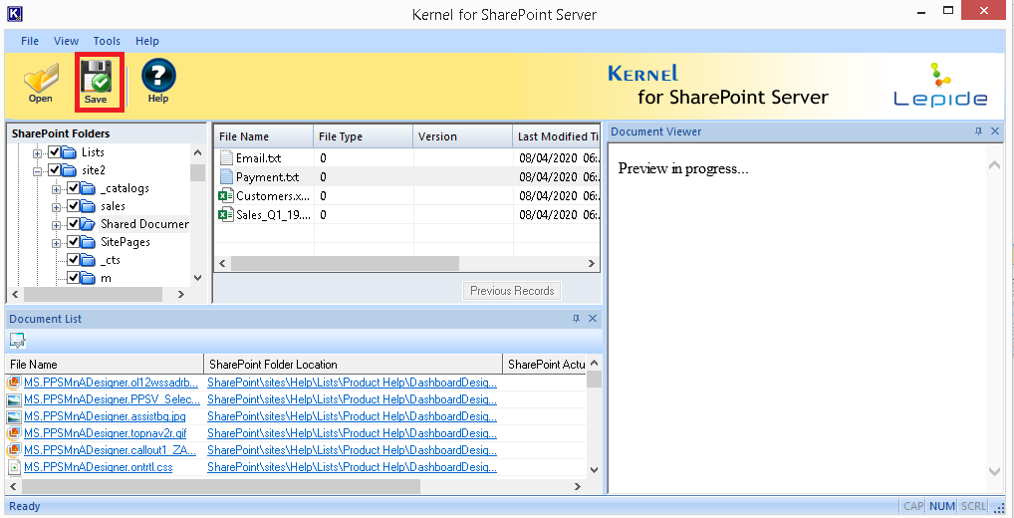
Task: Sort file list by File Name column
Action: [x=263, y=136]
